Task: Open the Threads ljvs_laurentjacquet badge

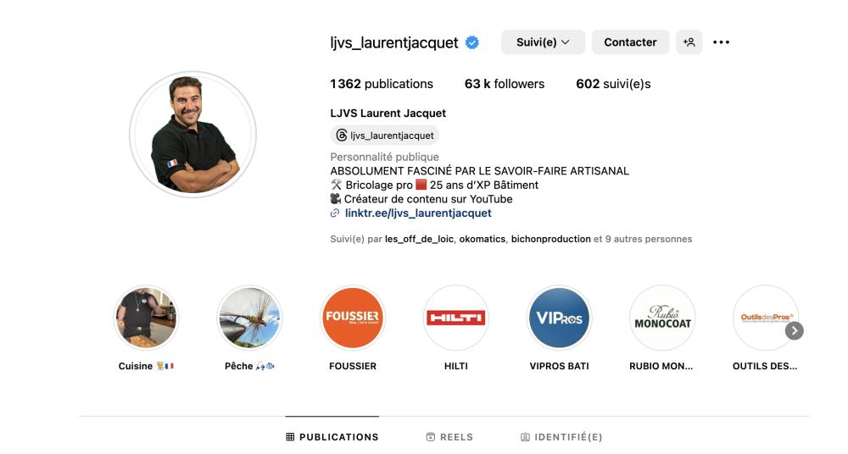Action: [384, 136]
